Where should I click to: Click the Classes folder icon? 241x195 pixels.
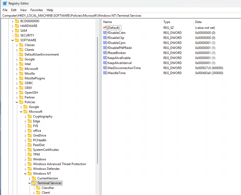tap(21, 45)
